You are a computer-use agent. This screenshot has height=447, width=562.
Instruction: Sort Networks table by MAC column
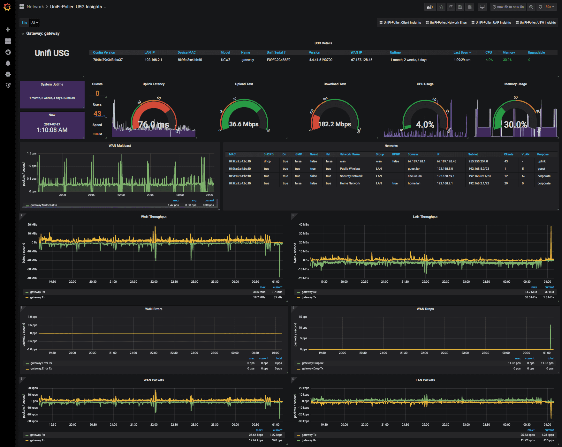point(232,154)
